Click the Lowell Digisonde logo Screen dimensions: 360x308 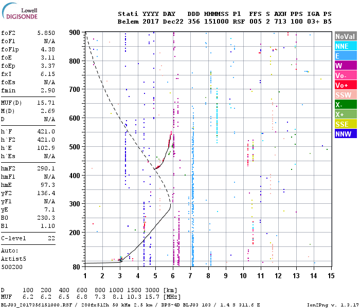pyautogui.click(x=20, y=11)
